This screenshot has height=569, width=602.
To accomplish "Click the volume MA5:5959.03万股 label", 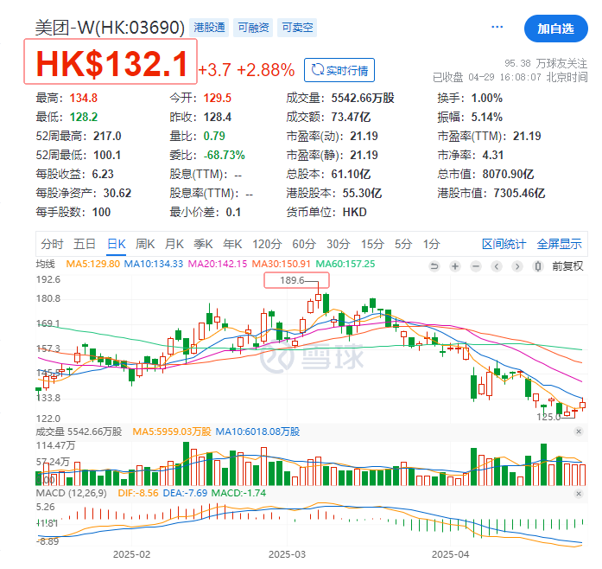I will 172,432.
